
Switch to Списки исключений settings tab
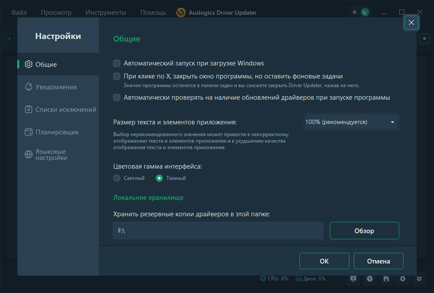(58, 110)
